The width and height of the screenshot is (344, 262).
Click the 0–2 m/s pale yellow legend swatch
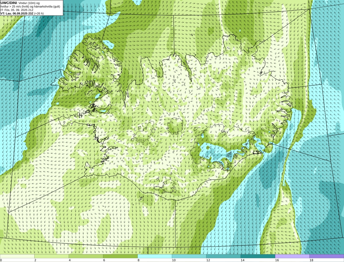[17, 256]
